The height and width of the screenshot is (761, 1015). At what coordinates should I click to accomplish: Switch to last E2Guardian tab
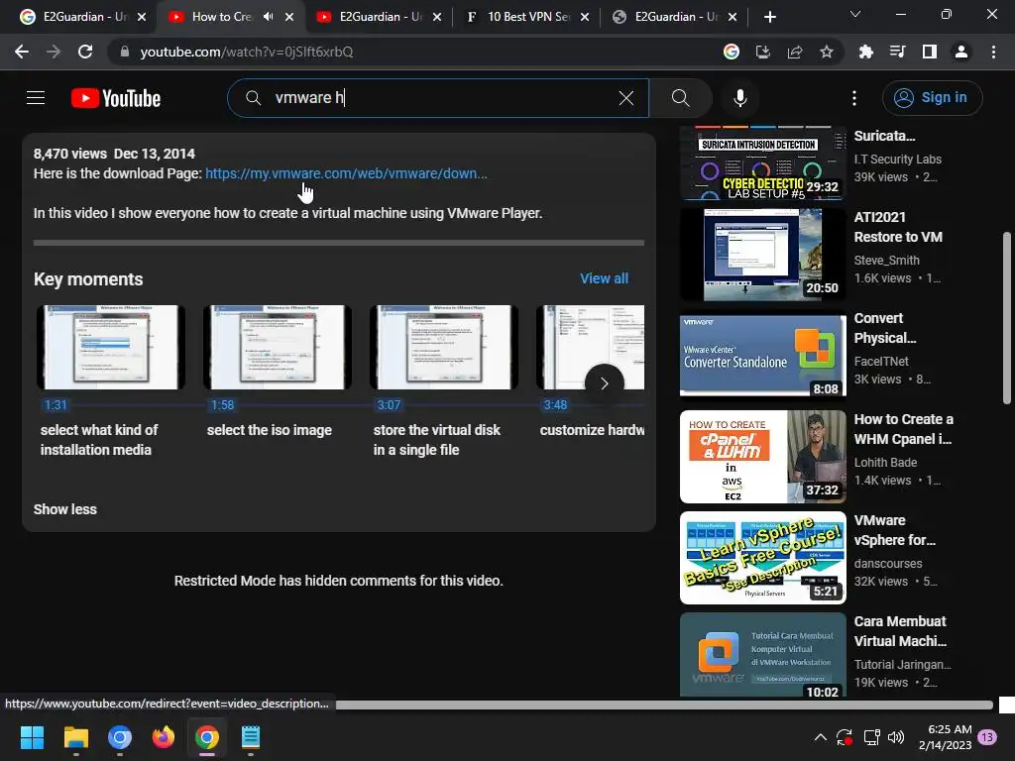pyautogui.click(x=674, y=17)
